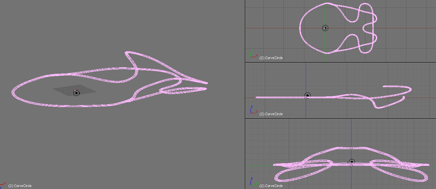Click the curve's upper hooked end in the middle-right view
The height and width of the screenshot is (189, 436).
pyautogui.click(x=384, y=87)
